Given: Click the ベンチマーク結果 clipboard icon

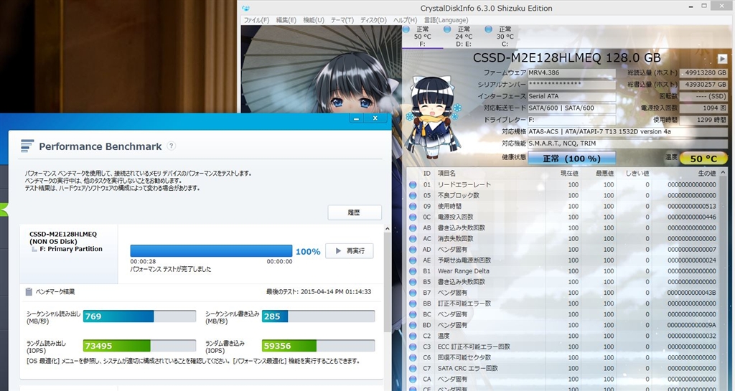Looking at the screenshot, I should [29, 291].
